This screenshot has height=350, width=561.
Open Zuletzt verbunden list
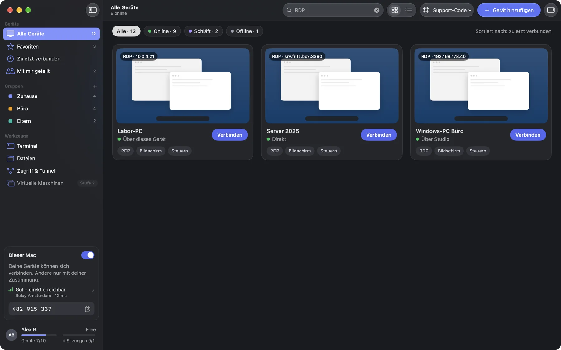[x=51, y=59]
